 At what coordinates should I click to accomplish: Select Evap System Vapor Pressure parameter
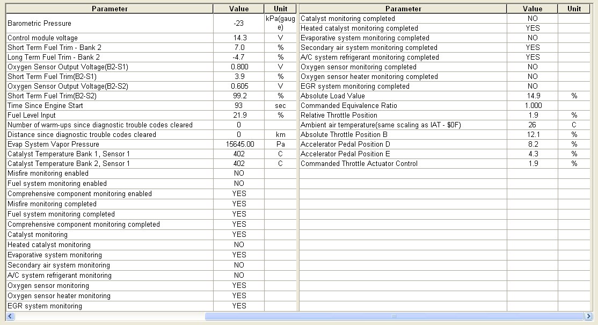151,144
